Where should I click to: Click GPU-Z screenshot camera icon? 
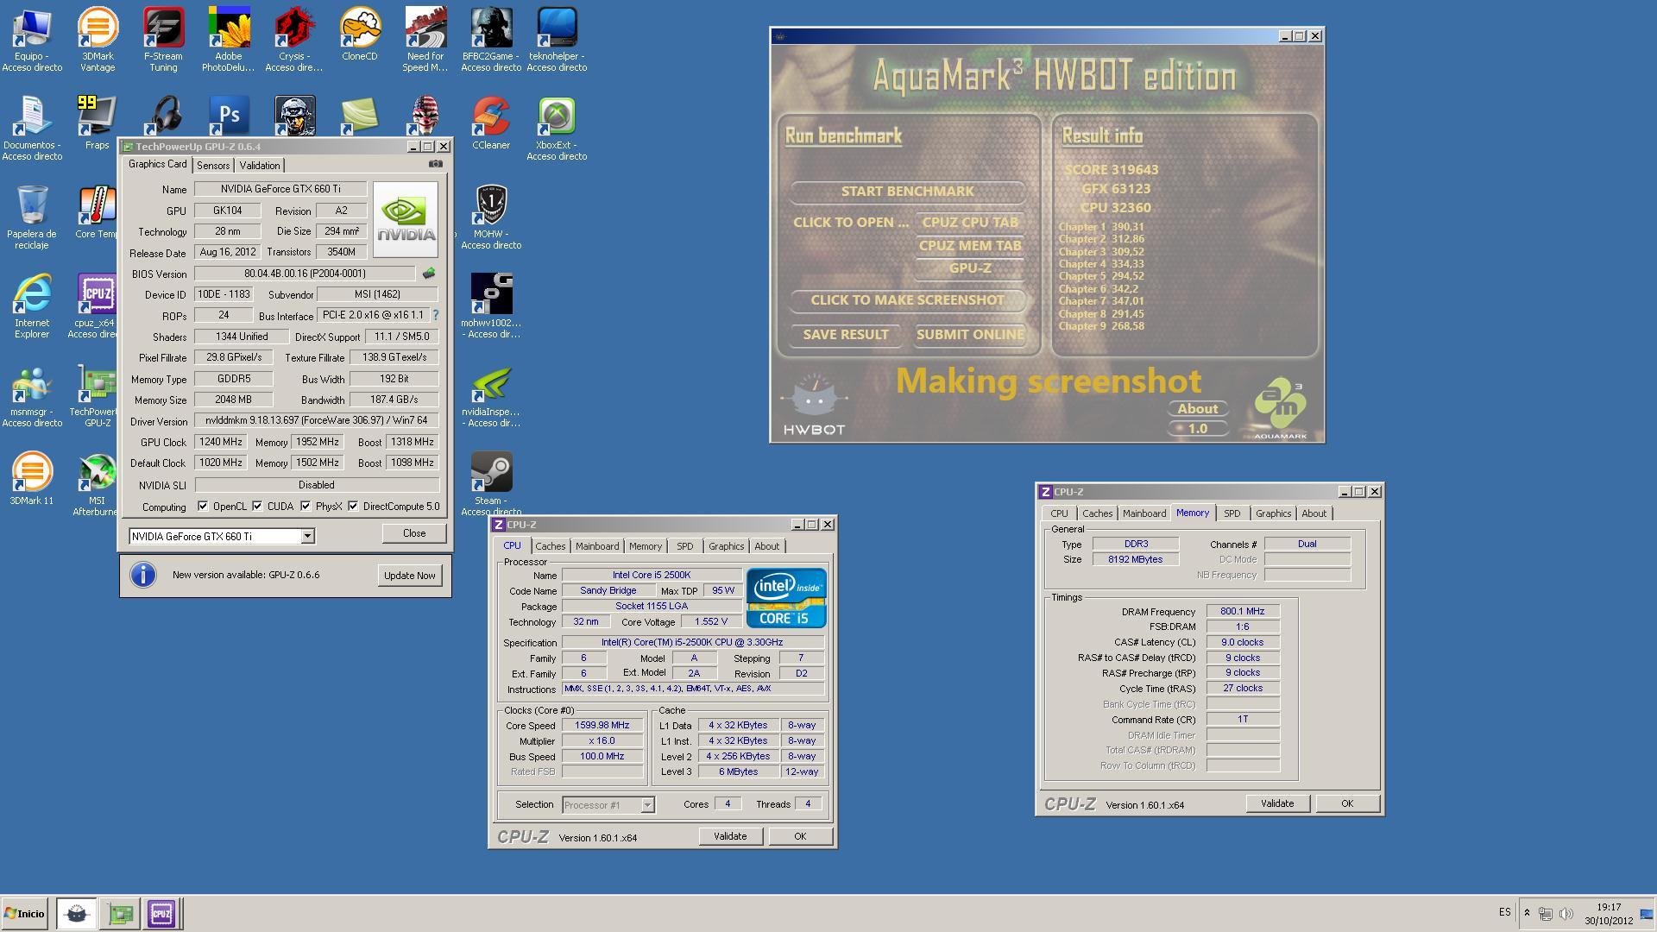436,164
